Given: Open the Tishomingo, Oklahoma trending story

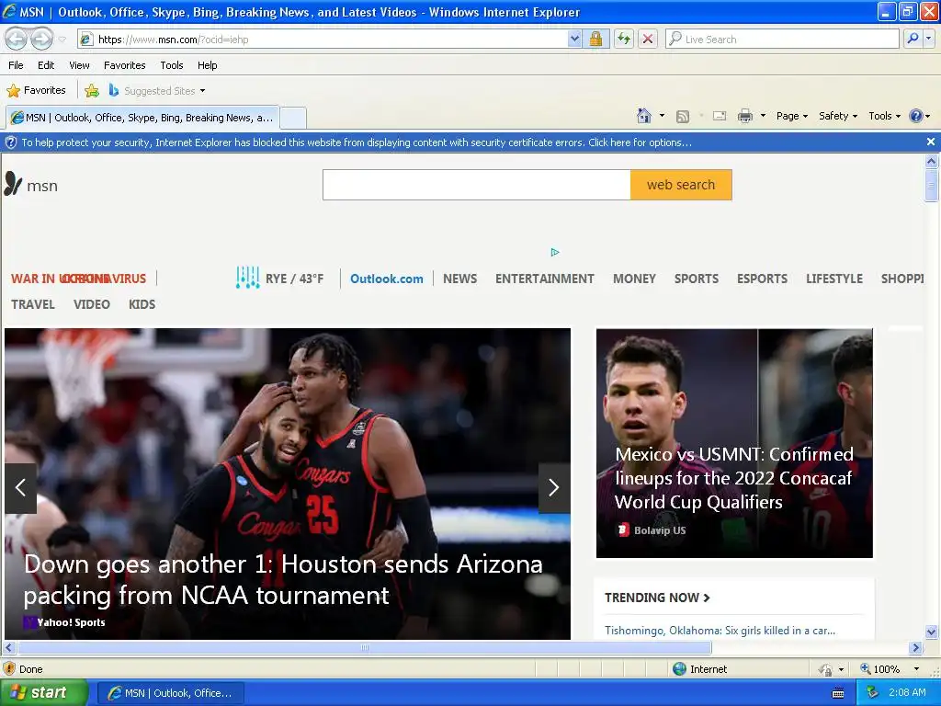Looking at the screenshot, I should point(720,631).
